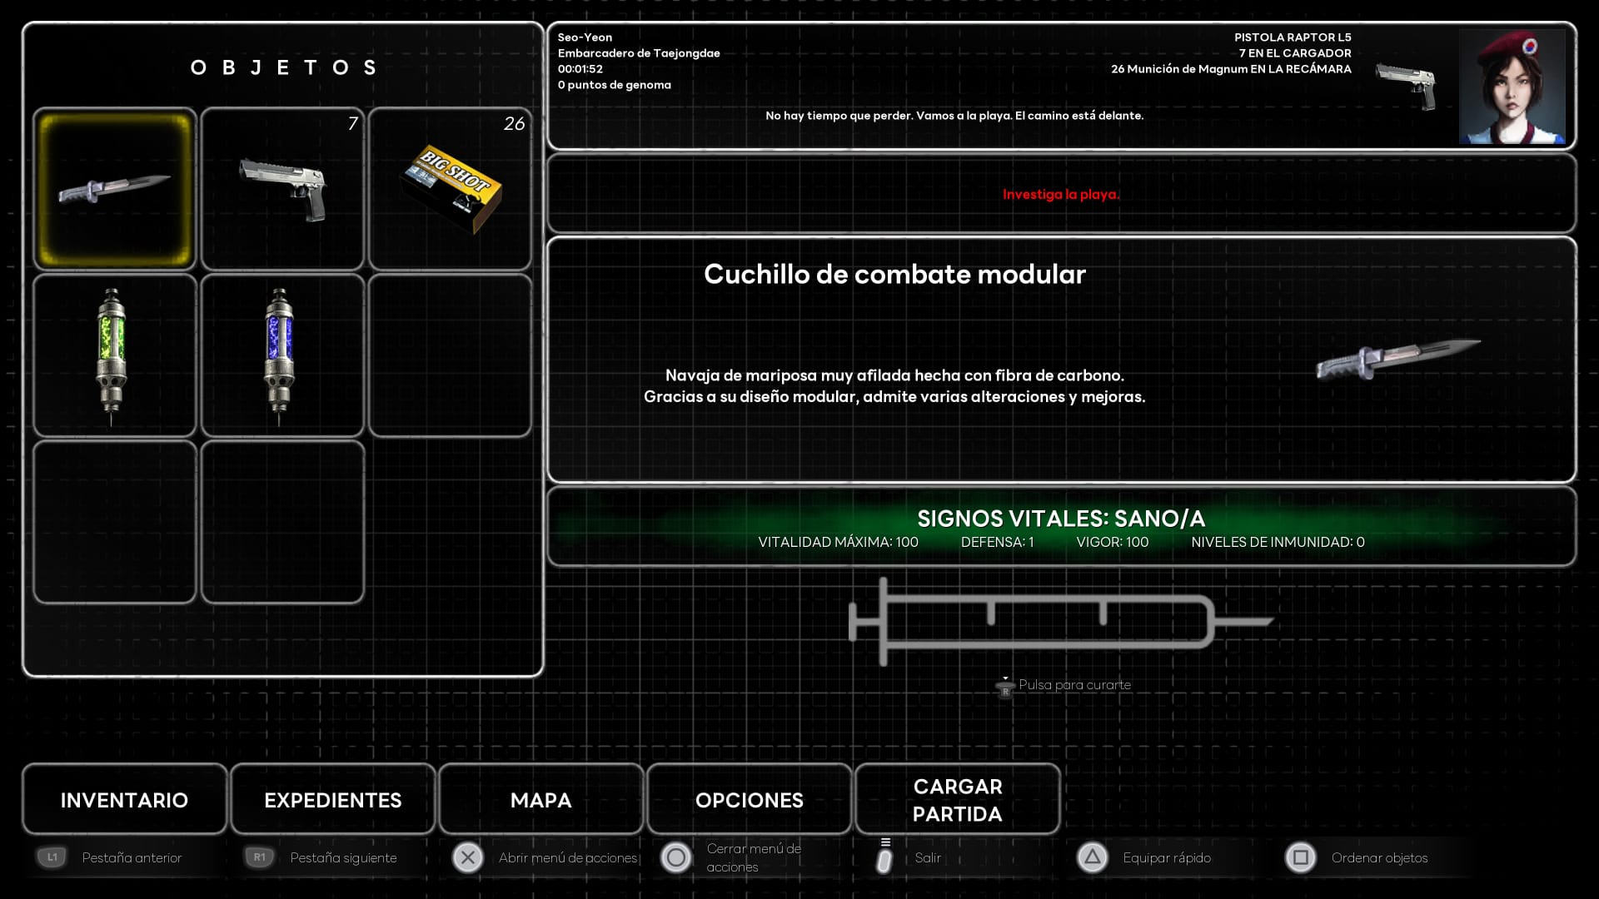Click Seo-Yeon's character portrait
The image size is (1599, 899).
click(1511, 87)
